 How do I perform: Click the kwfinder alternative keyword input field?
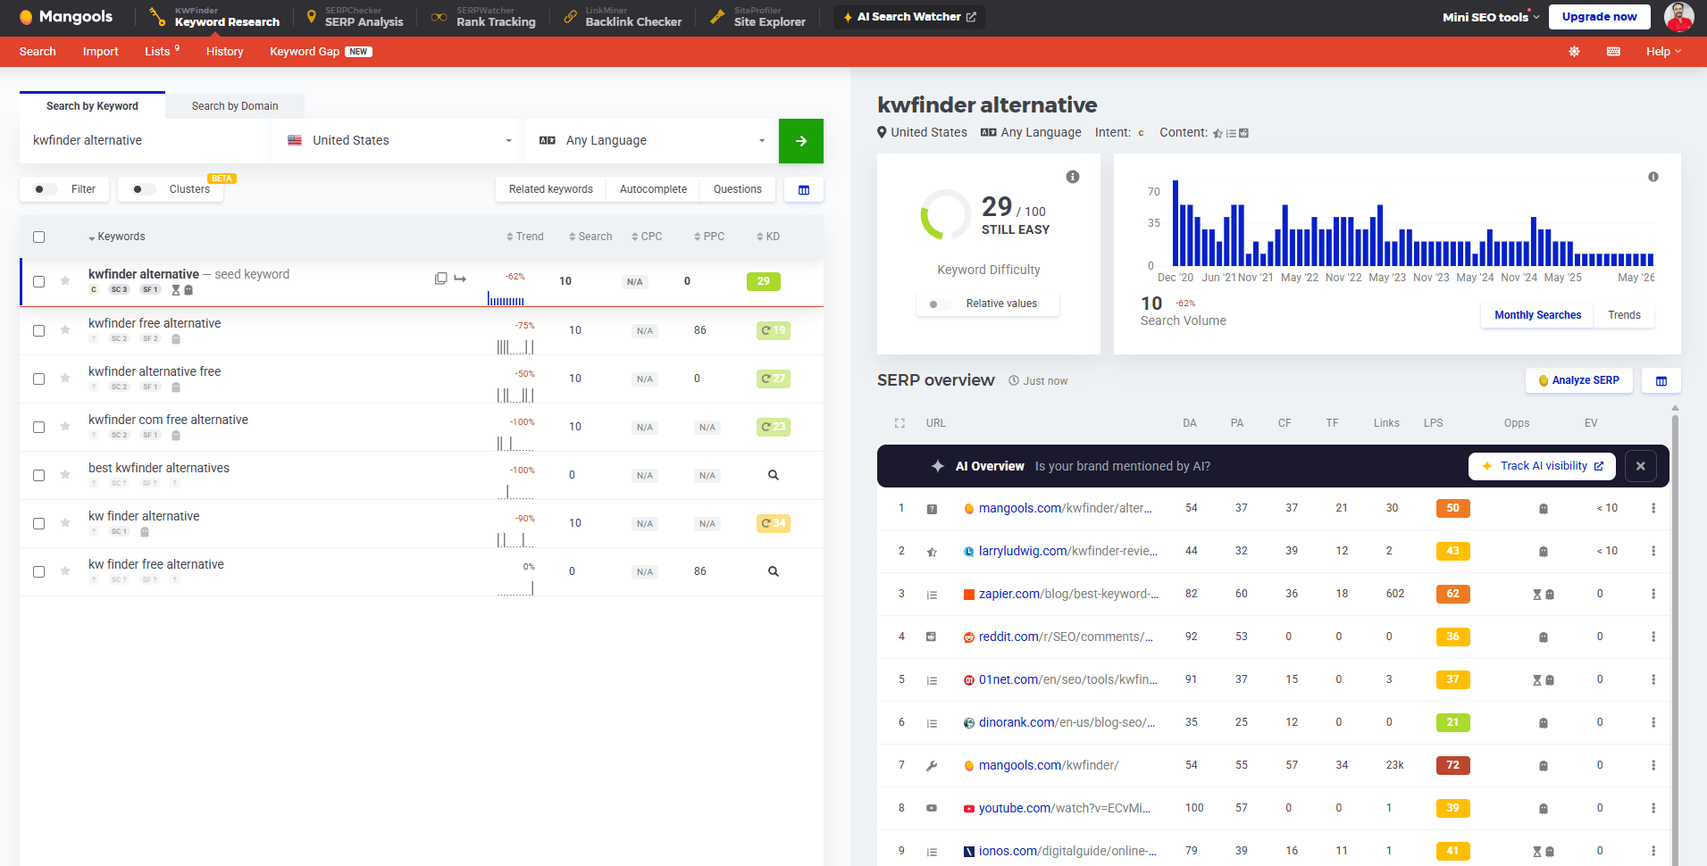pos(145,141)
